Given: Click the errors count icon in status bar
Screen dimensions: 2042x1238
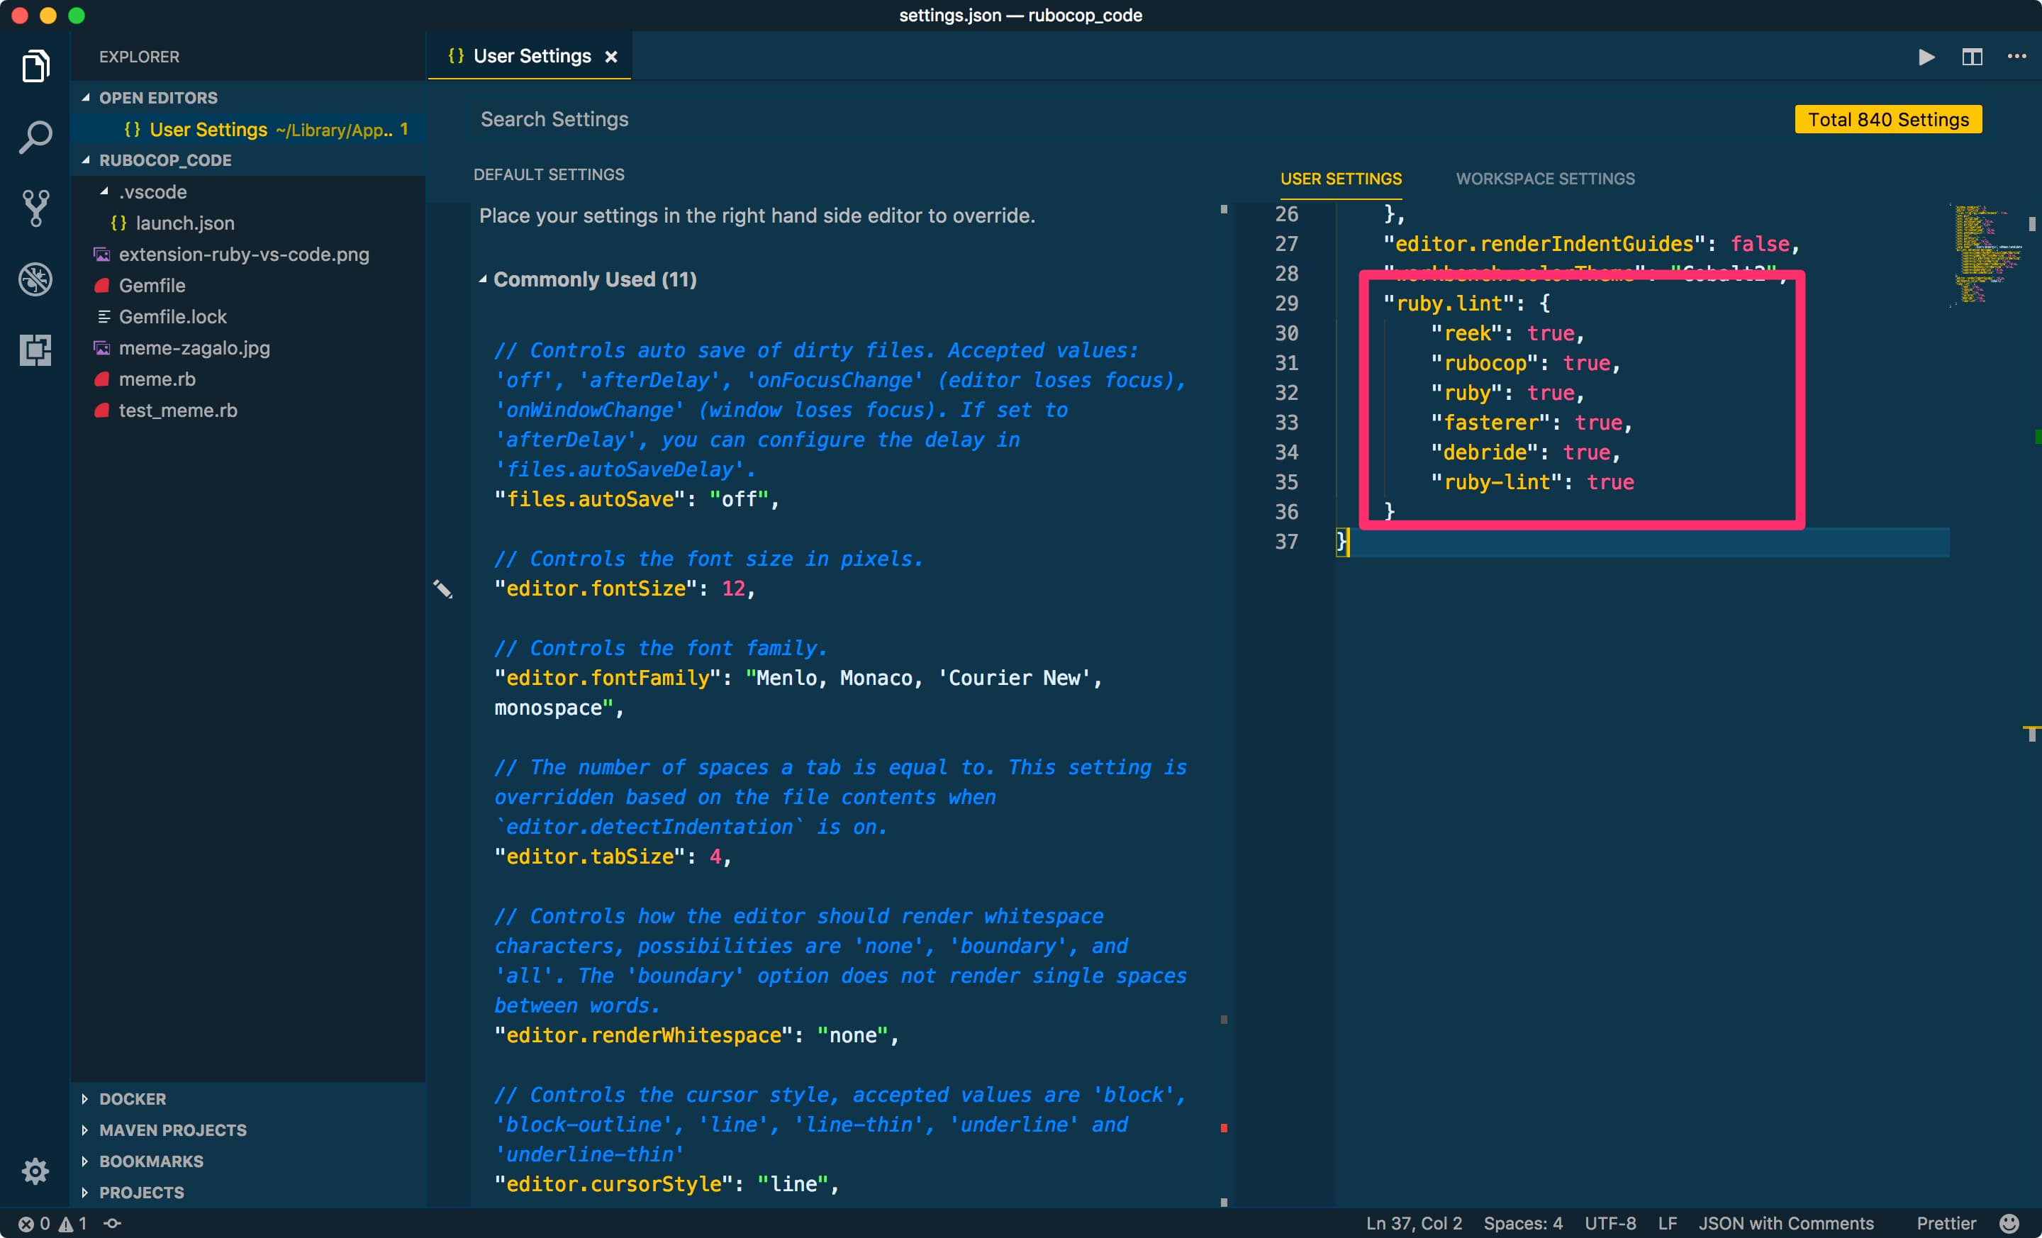Looking at the screenshot, I should [x=26, y=1224].
